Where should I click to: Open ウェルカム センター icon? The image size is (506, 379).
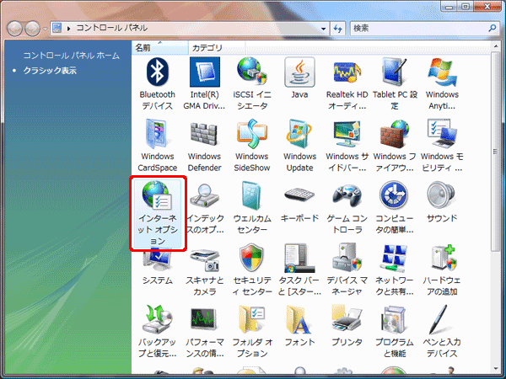[252, 207]
